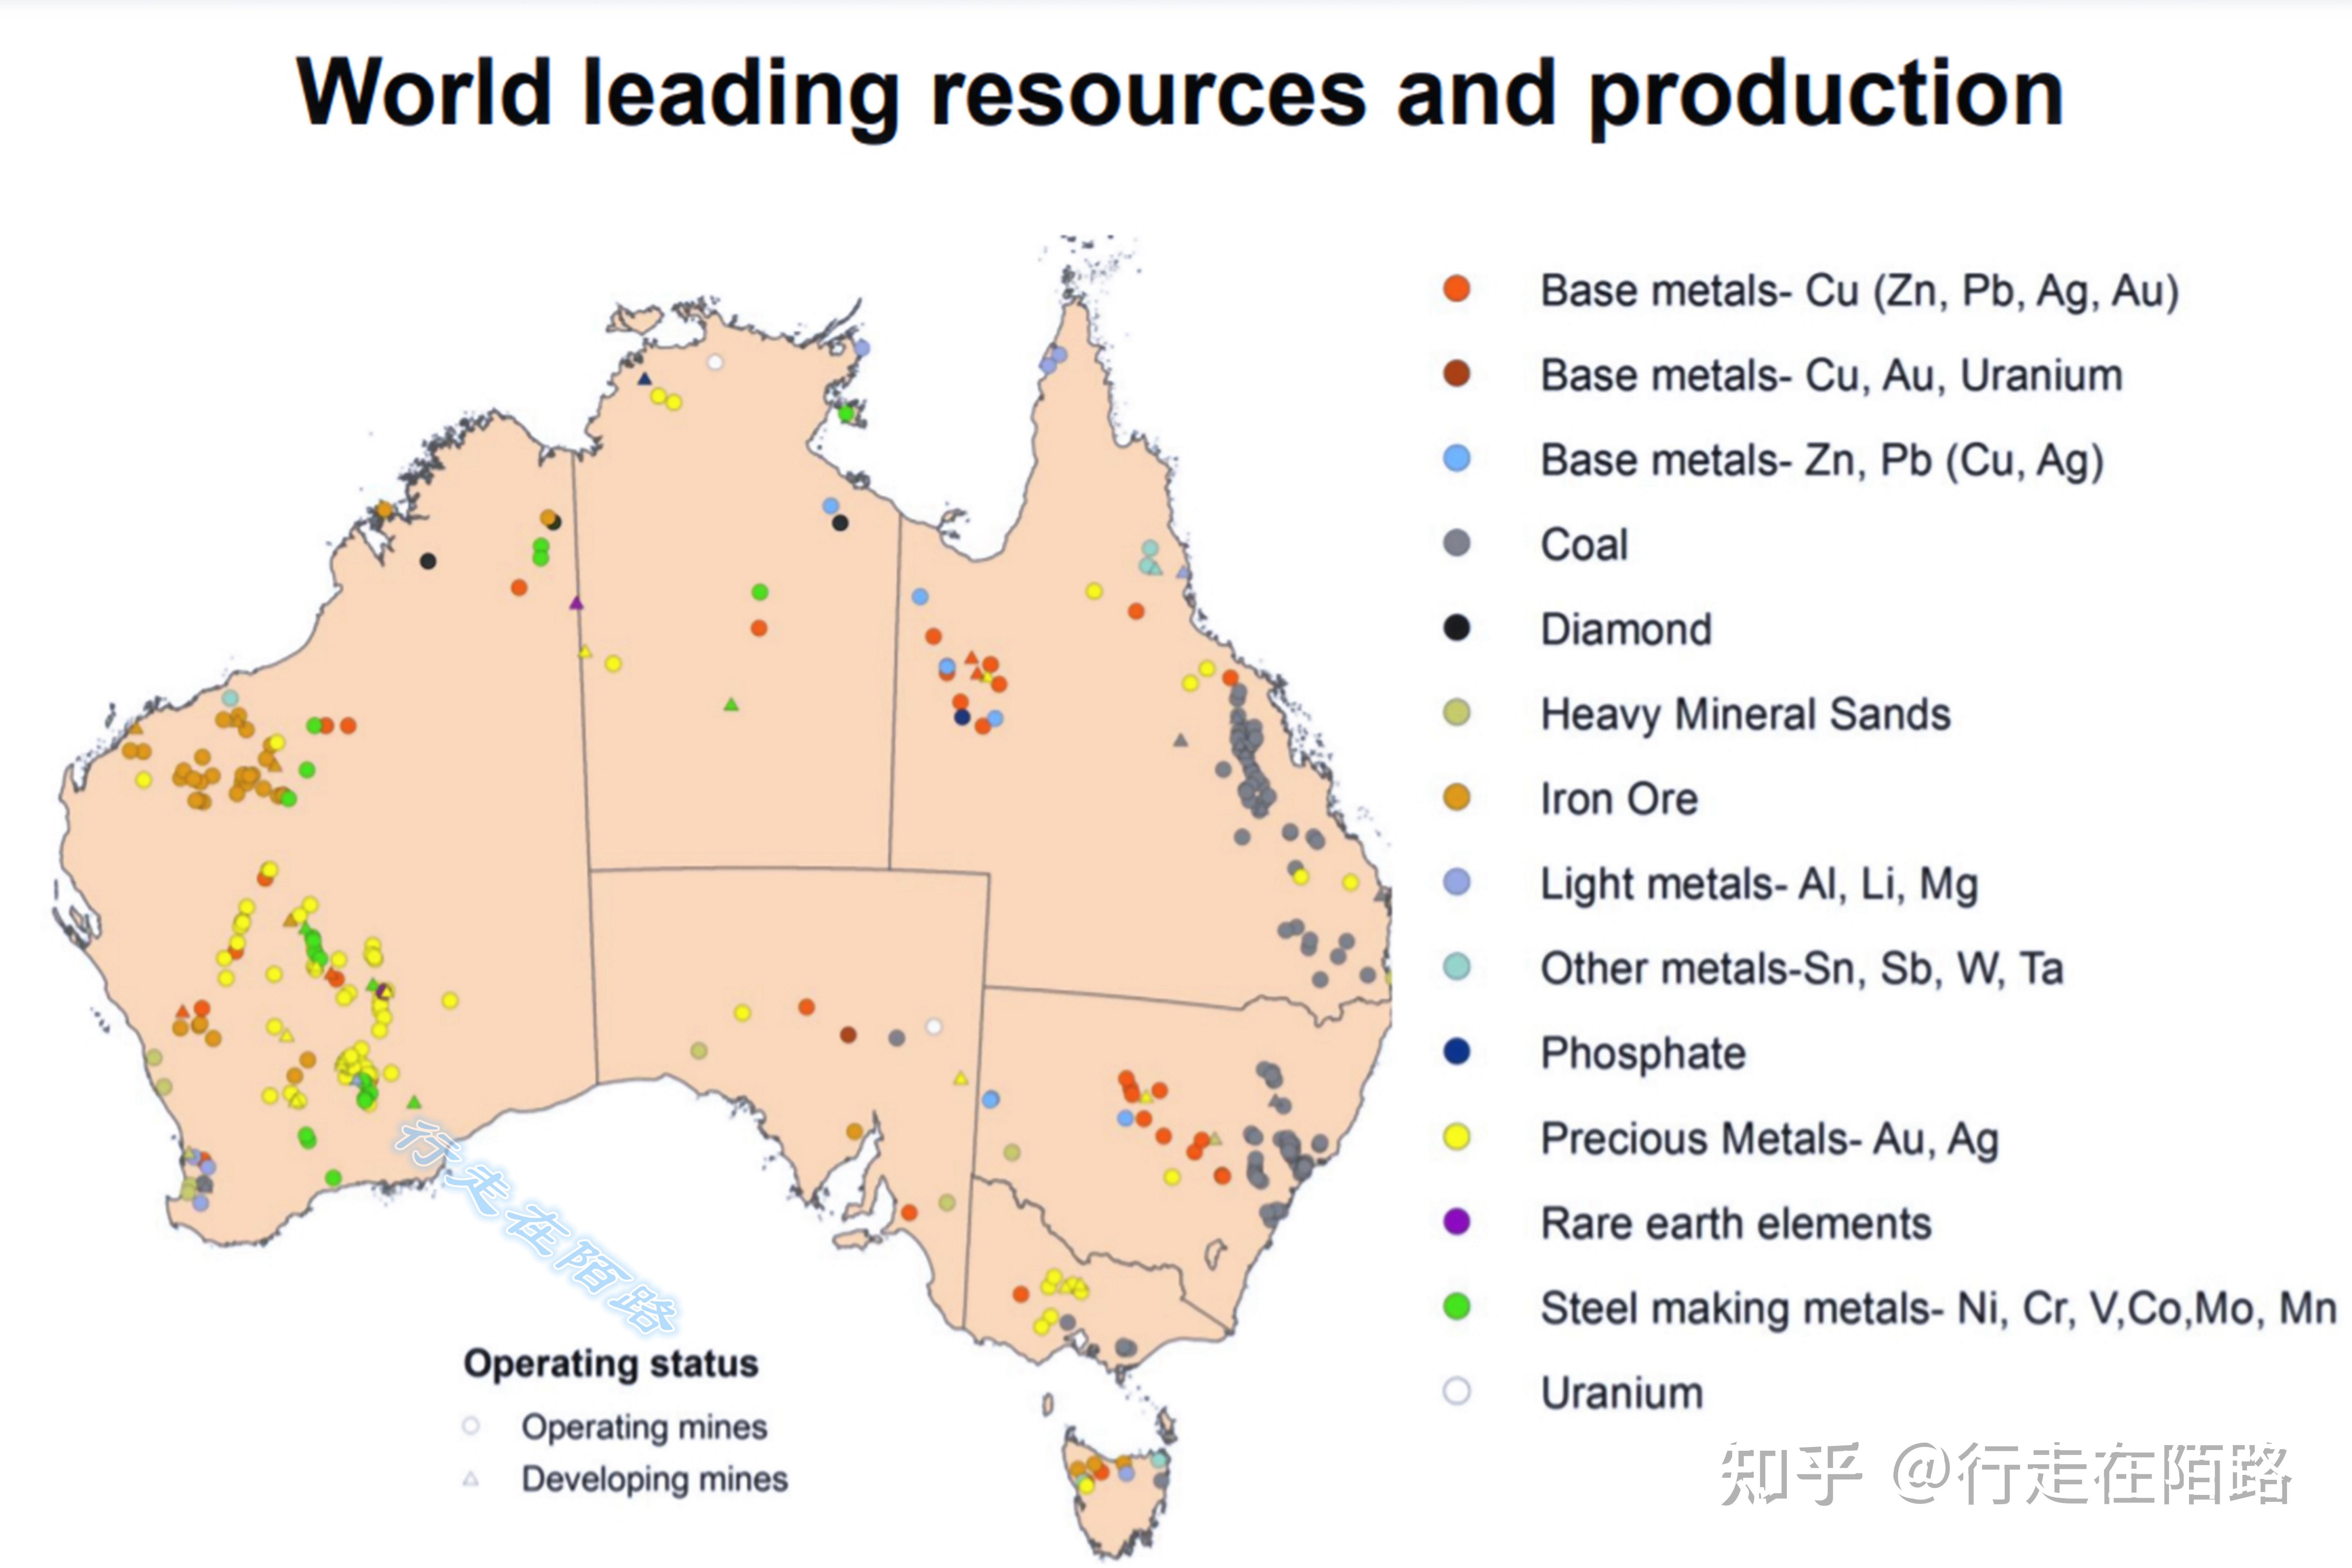Click the 'Developing mines' label

pos(655,1479)
